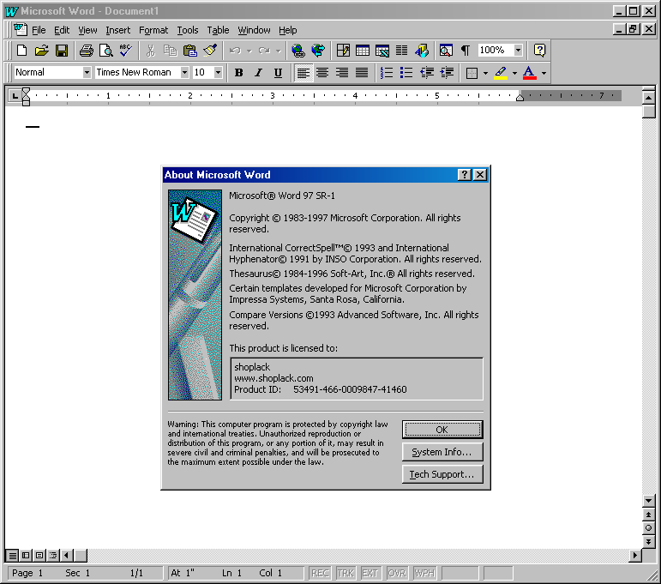The height and width of the screenshot is (584, 661).
Task: Open the Font Color dropdown arrow
Action: click(544, 74)
